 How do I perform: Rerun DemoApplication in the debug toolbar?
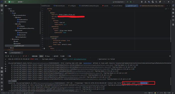tap(6, 56)
